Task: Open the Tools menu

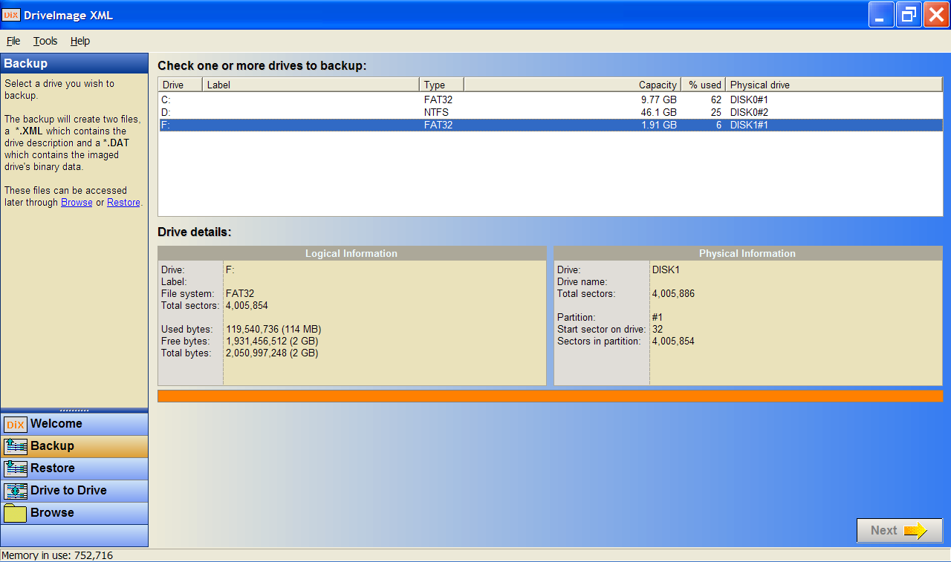Action: (x=45, y=41)
